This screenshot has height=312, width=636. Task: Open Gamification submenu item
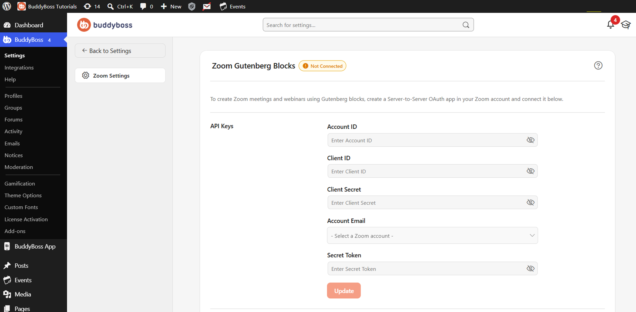(x=20, y=184)
